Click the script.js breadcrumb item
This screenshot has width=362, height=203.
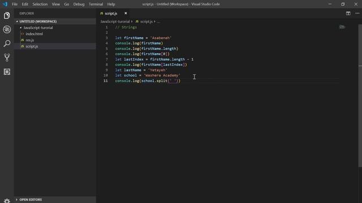[x=146, y=21]
